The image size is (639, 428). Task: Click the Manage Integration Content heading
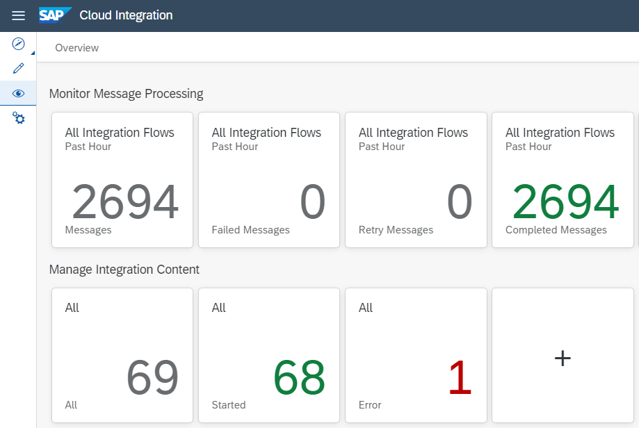tap(124, 270)
